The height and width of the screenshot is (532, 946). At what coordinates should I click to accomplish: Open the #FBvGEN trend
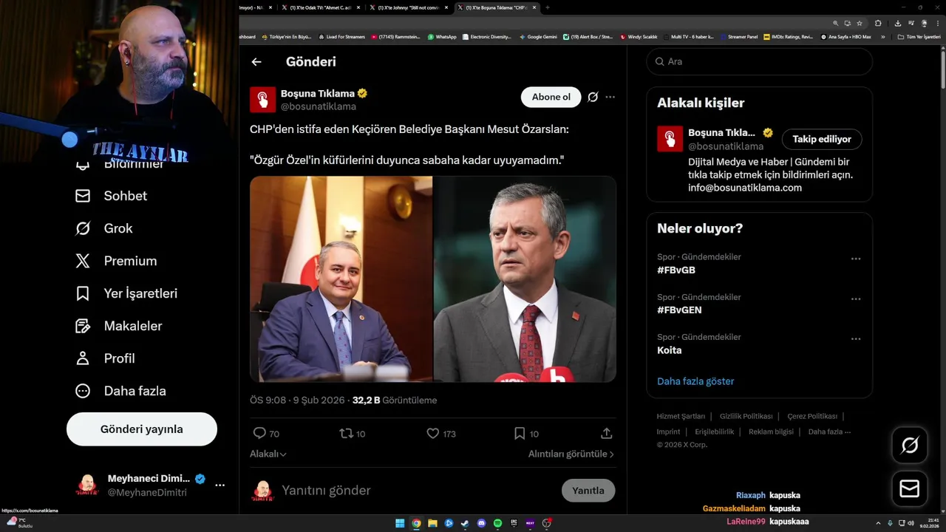pyautogui.click(x=679, y=310)
